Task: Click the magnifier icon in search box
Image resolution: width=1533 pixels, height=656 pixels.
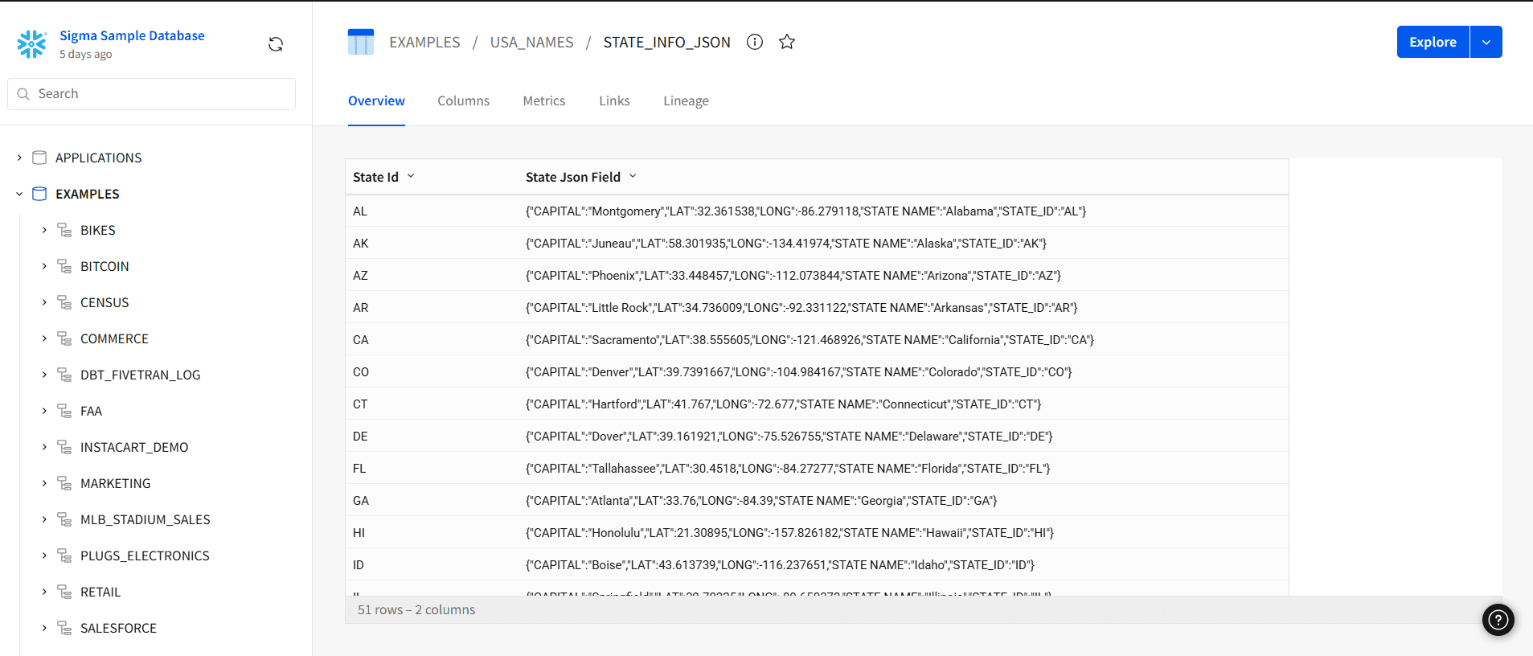Action: click(23, 94)
